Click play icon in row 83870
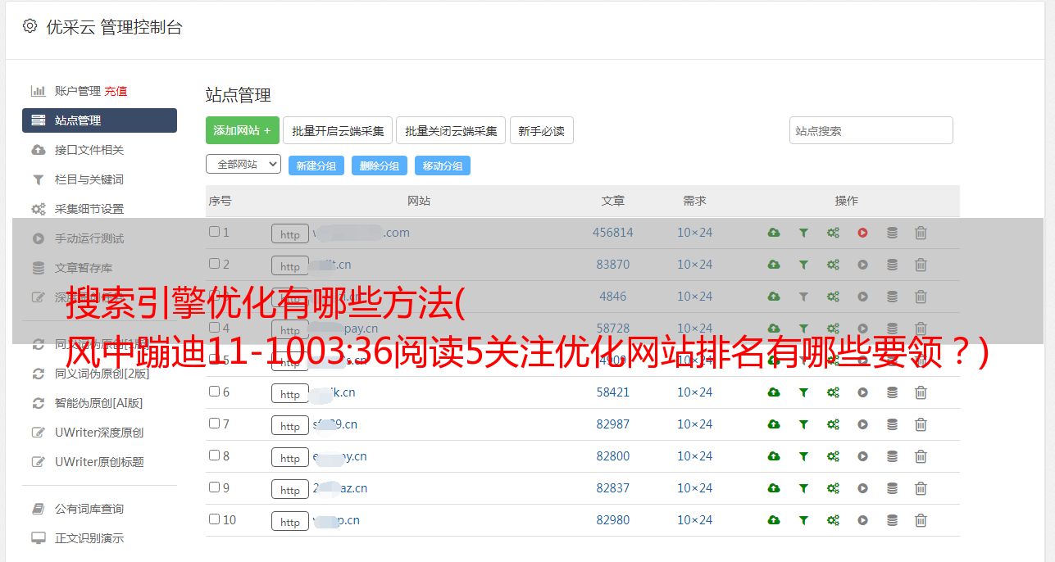1055x562 pixels. click(x=862, y=265)
